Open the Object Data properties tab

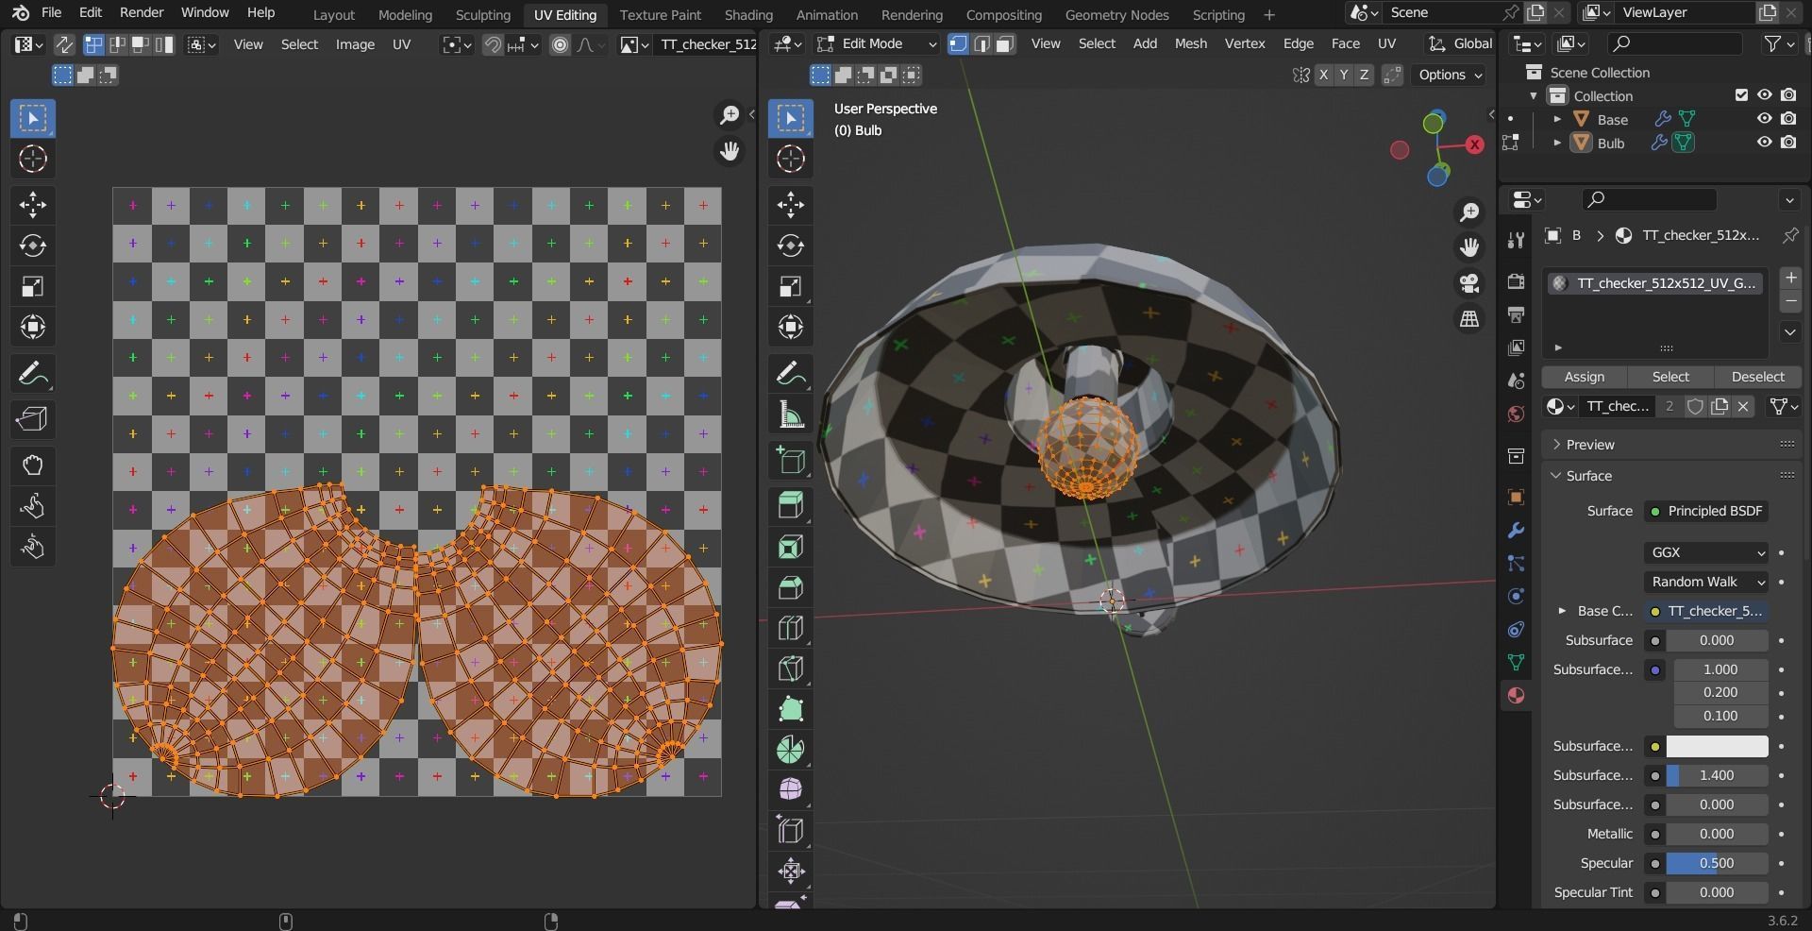(1516, 662)
